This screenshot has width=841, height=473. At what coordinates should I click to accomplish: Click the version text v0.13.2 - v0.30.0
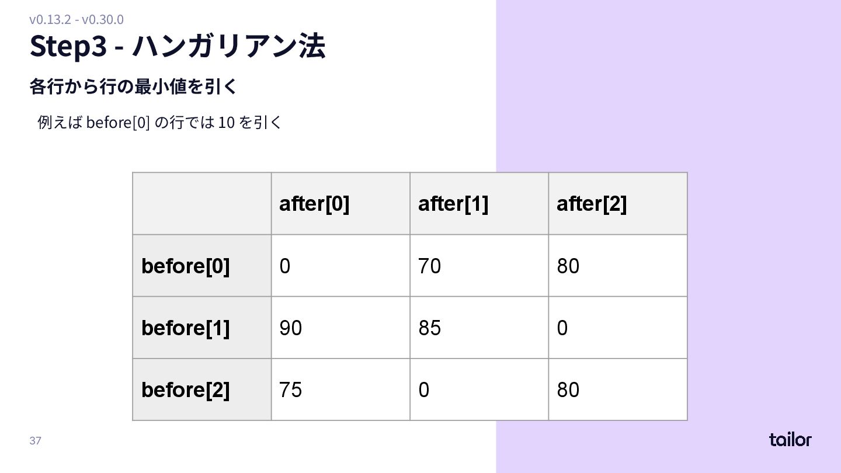pyautogui.click(x=77, y=19)
